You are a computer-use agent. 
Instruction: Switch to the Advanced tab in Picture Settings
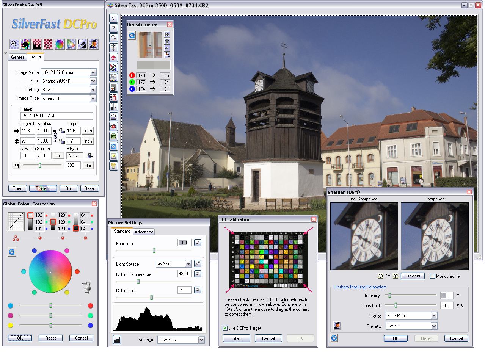144,232
